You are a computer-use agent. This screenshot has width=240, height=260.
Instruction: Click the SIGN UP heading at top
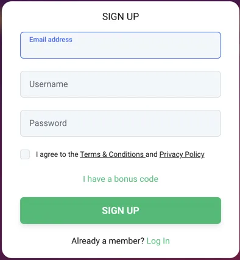121,16
